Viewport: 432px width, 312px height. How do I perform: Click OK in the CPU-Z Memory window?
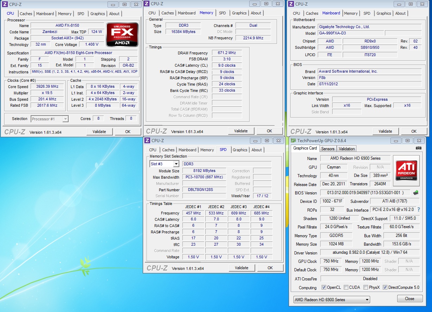point(269,131)
